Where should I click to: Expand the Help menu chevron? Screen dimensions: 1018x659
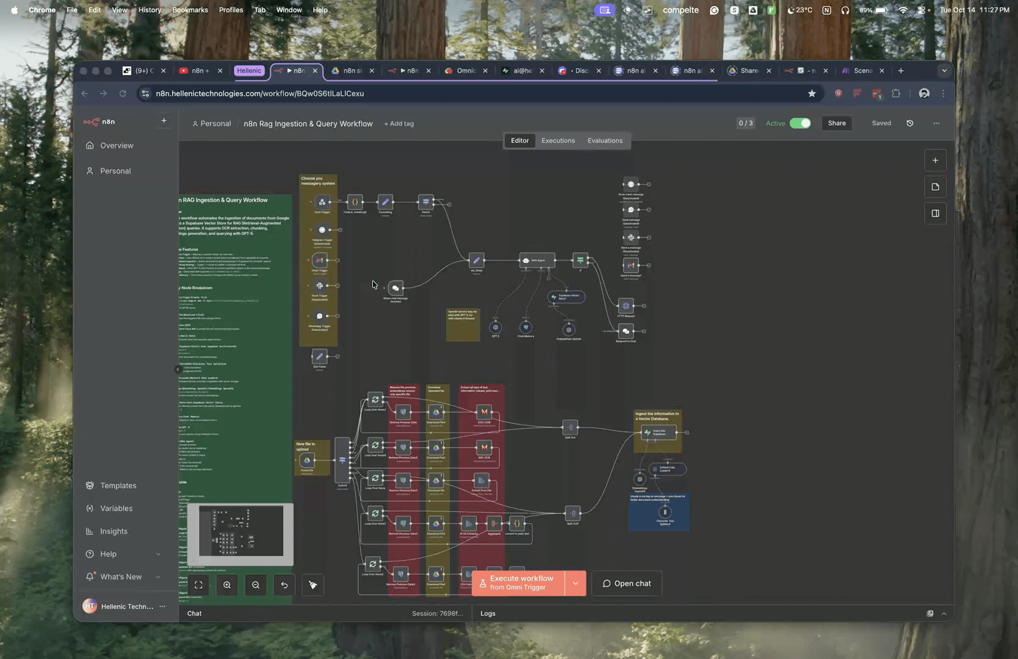[158, 554]
